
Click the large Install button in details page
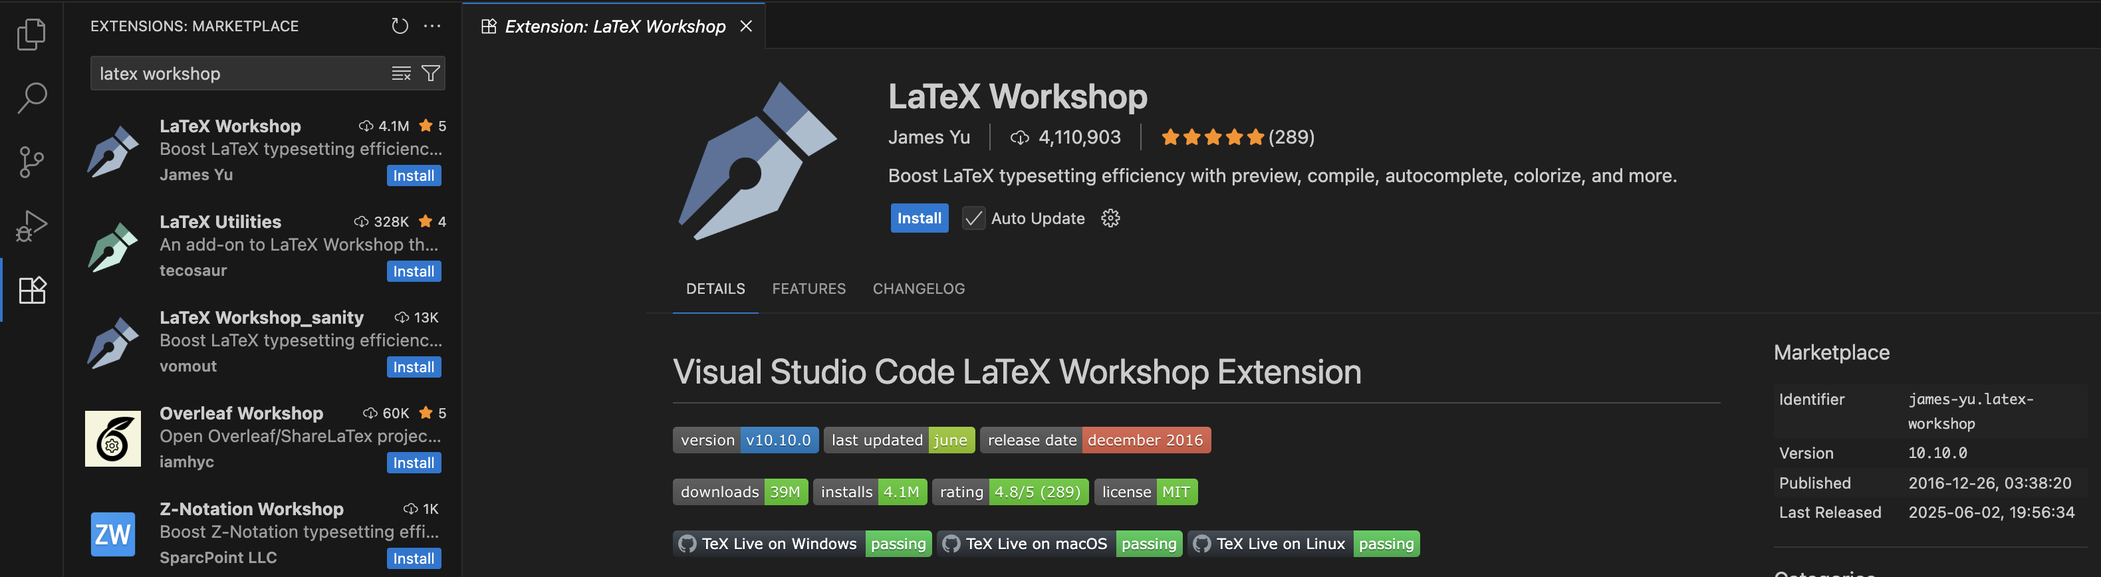[x=919, y=217]
